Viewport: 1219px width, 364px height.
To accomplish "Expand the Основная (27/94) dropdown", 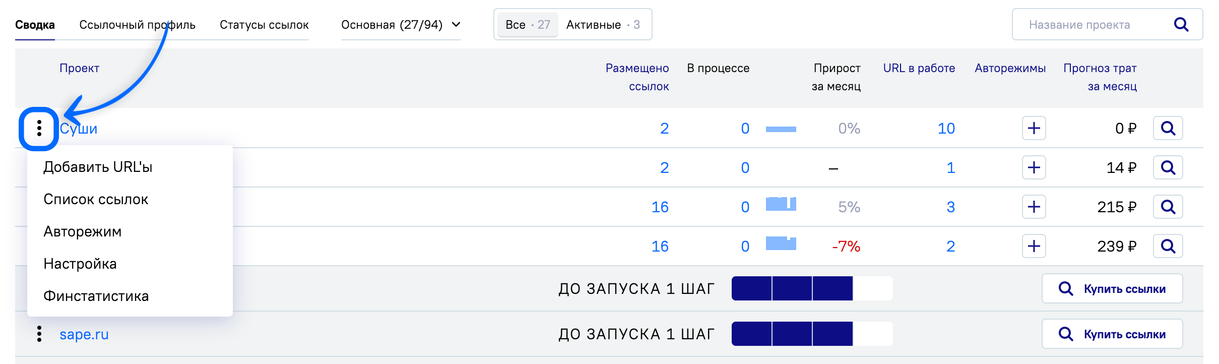I will 401,25.
